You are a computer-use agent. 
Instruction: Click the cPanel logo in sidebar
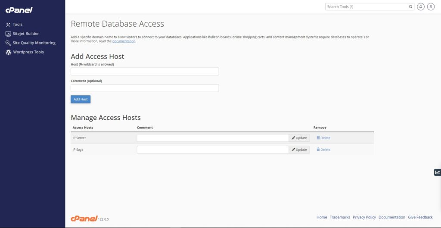click(x=19, y=10)
